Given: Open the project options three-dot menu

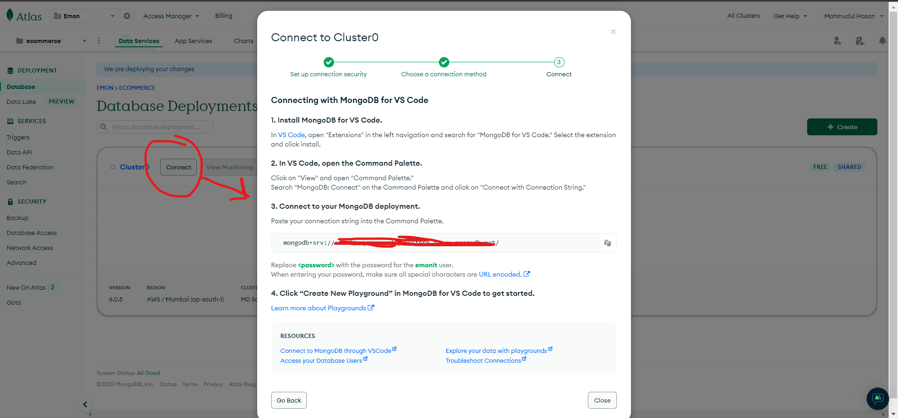Looking at the screenshot, I should tap(98, 41).
